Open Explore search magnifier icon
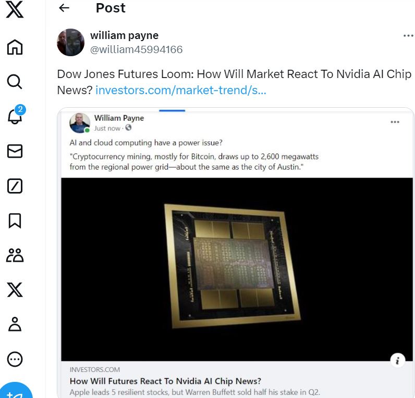This screenshot has width=415, height=398. coord(15,82)
